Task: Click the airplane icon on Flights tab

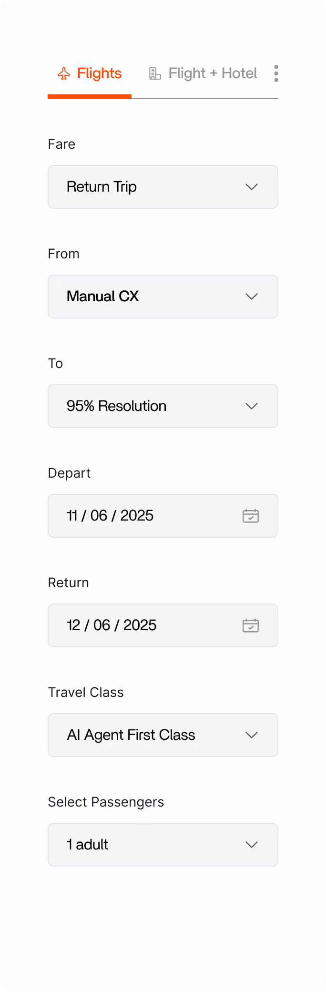Action: [x=64, y=73]
